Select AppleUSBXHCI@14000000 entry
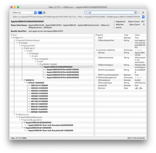The width and height of the screenshot is (156, 153). (38, 128)
